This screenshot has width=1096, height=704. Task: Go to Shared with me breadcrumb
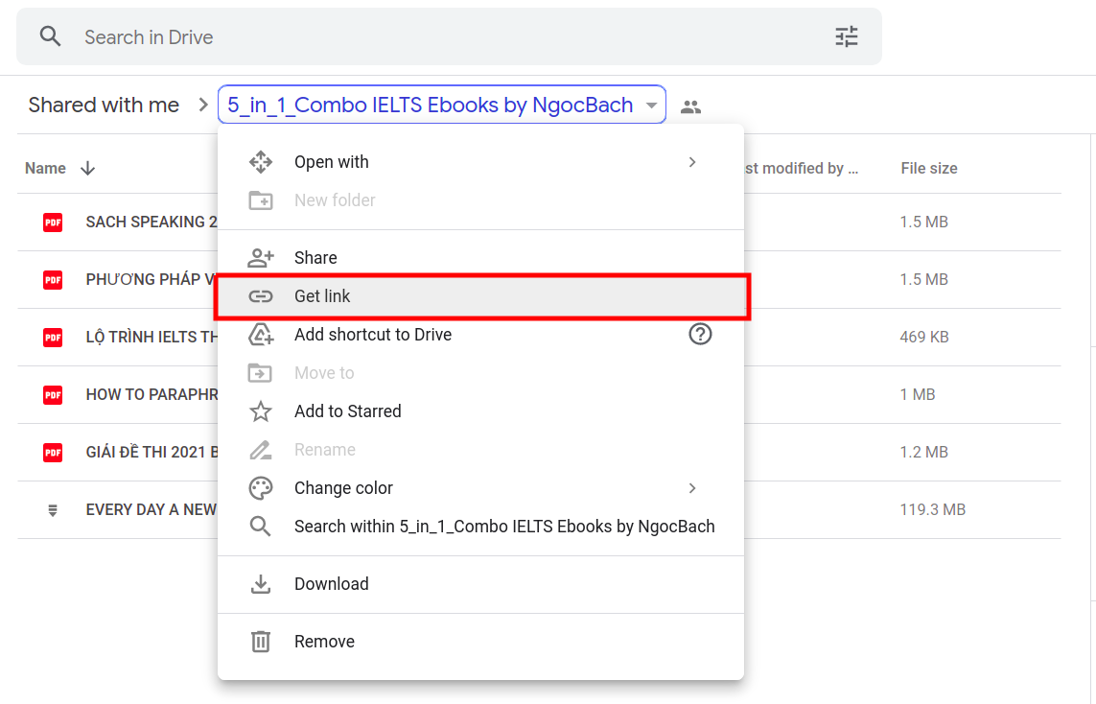[104, 105]
